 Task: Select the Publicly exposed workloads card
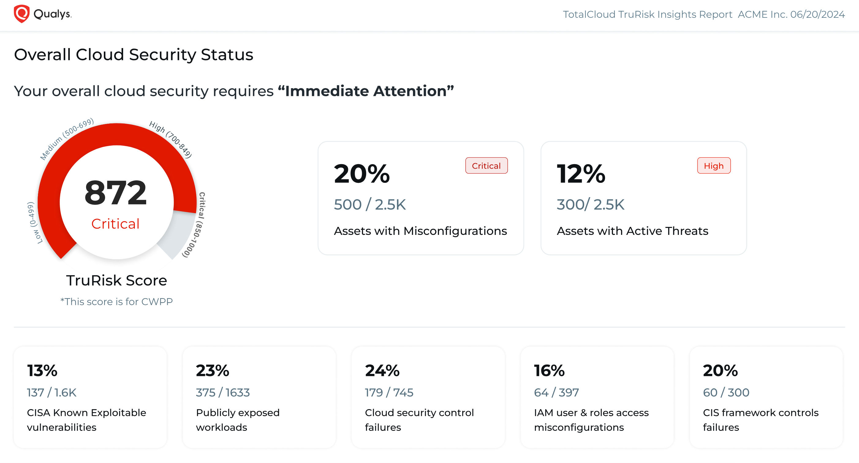point(259,397)
